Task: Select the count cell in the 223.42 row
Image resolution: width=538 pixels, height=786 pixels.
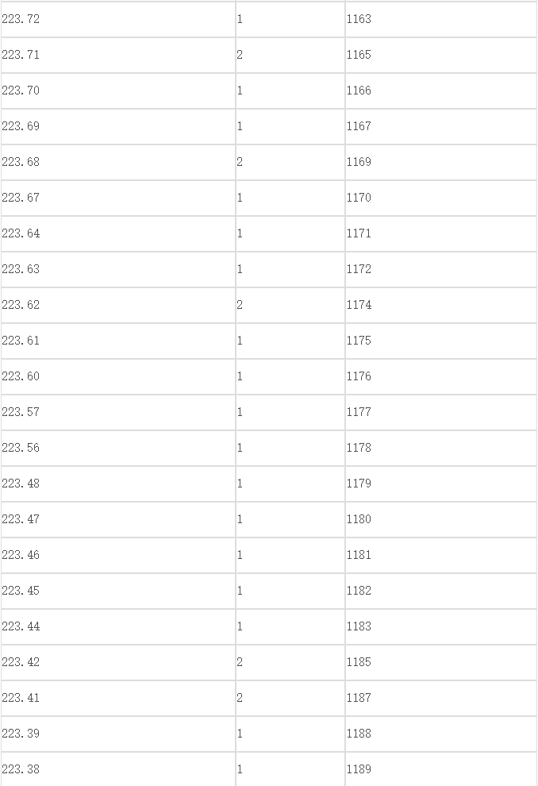Action: point(290,662)
